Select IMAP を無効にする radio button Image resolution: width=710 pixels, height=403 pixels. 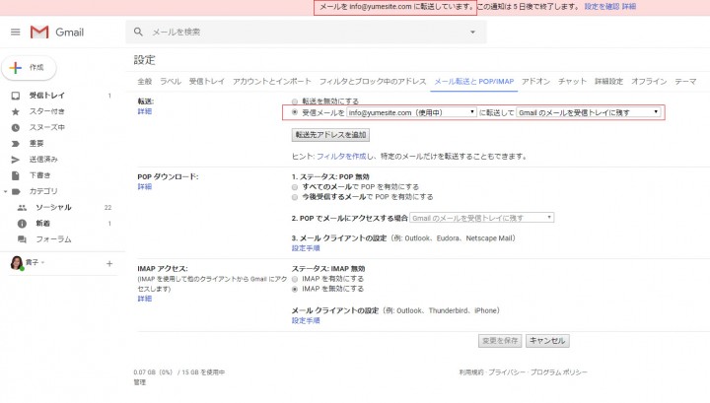point(295,289)
